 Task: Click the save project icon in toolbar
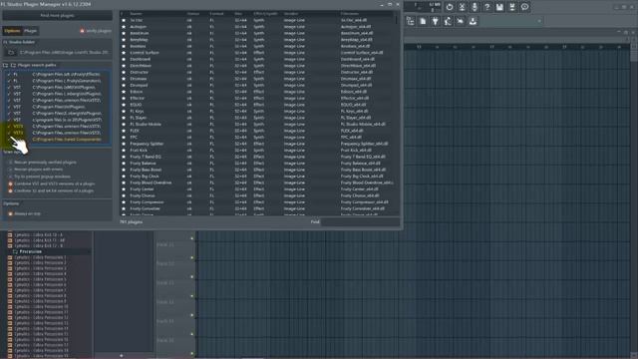pos(499,7)
